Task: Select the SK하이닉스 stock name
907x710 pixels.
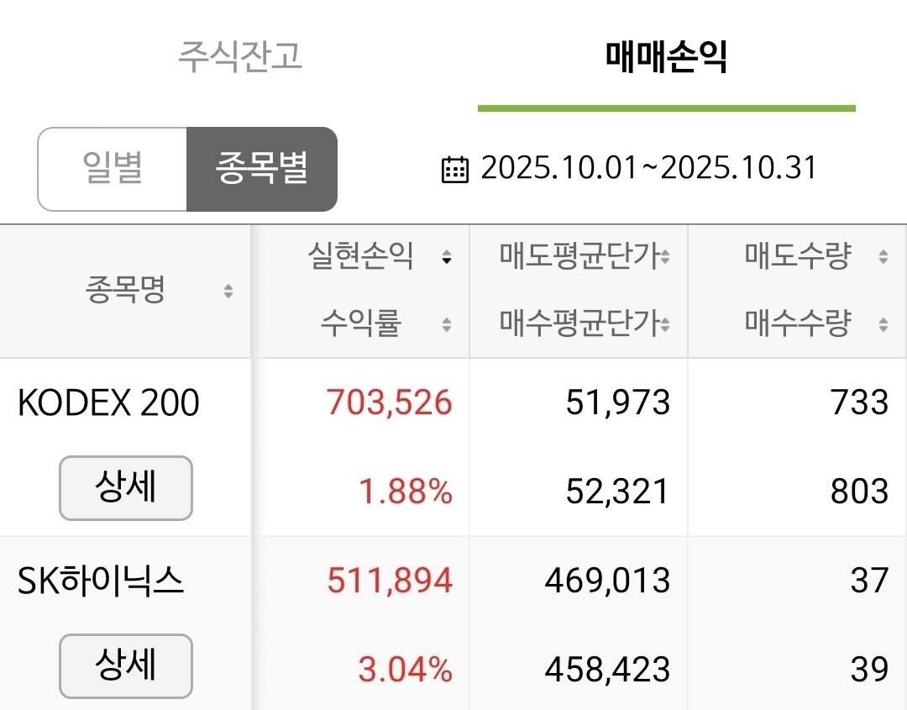Action: (x=101, y=581)
